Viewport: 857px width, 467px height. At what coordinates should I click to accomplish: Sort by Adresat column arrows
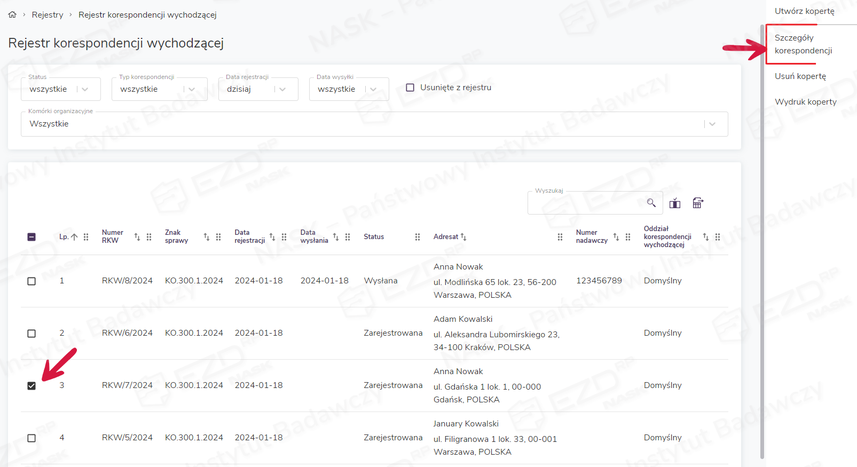tap(463, 237)
